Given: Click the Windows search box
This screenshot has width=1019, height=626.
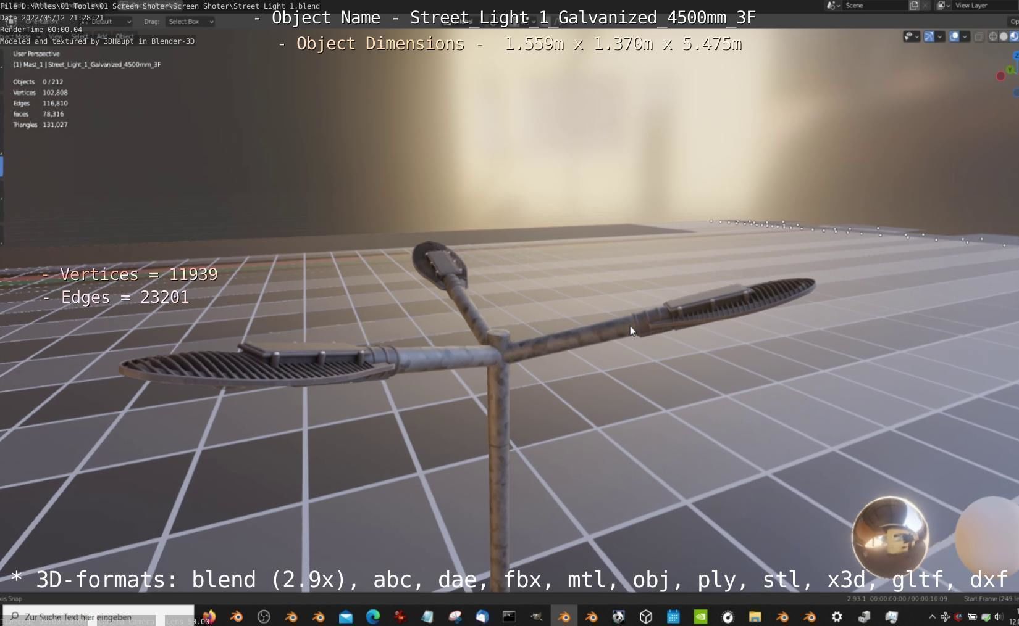Looking at the screenshot, I should coord(99,616).
